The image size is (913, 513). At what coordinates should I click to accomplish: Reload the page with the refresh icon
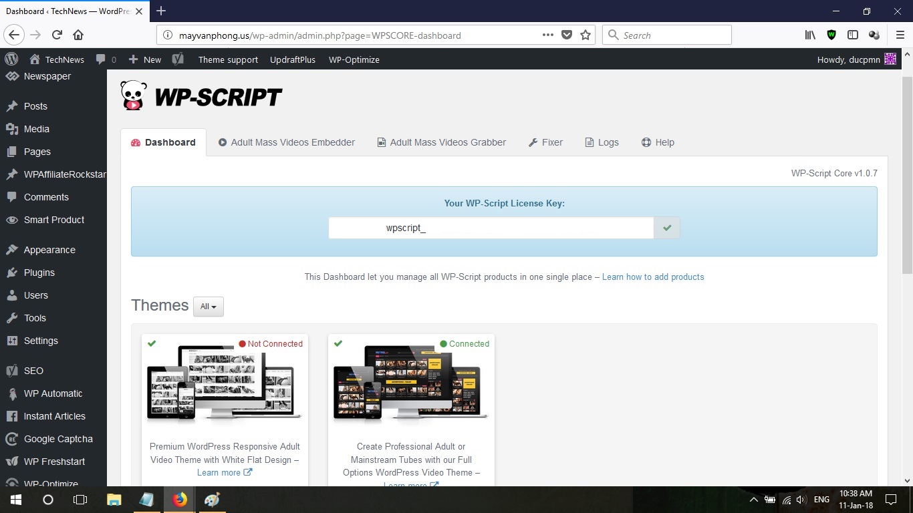pos(57,35)
